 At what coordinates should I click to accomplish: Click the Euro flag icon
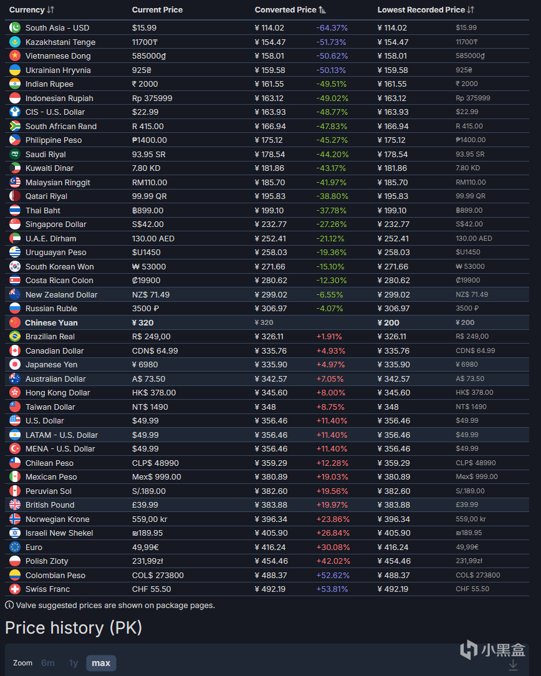[x=15, y=547]
